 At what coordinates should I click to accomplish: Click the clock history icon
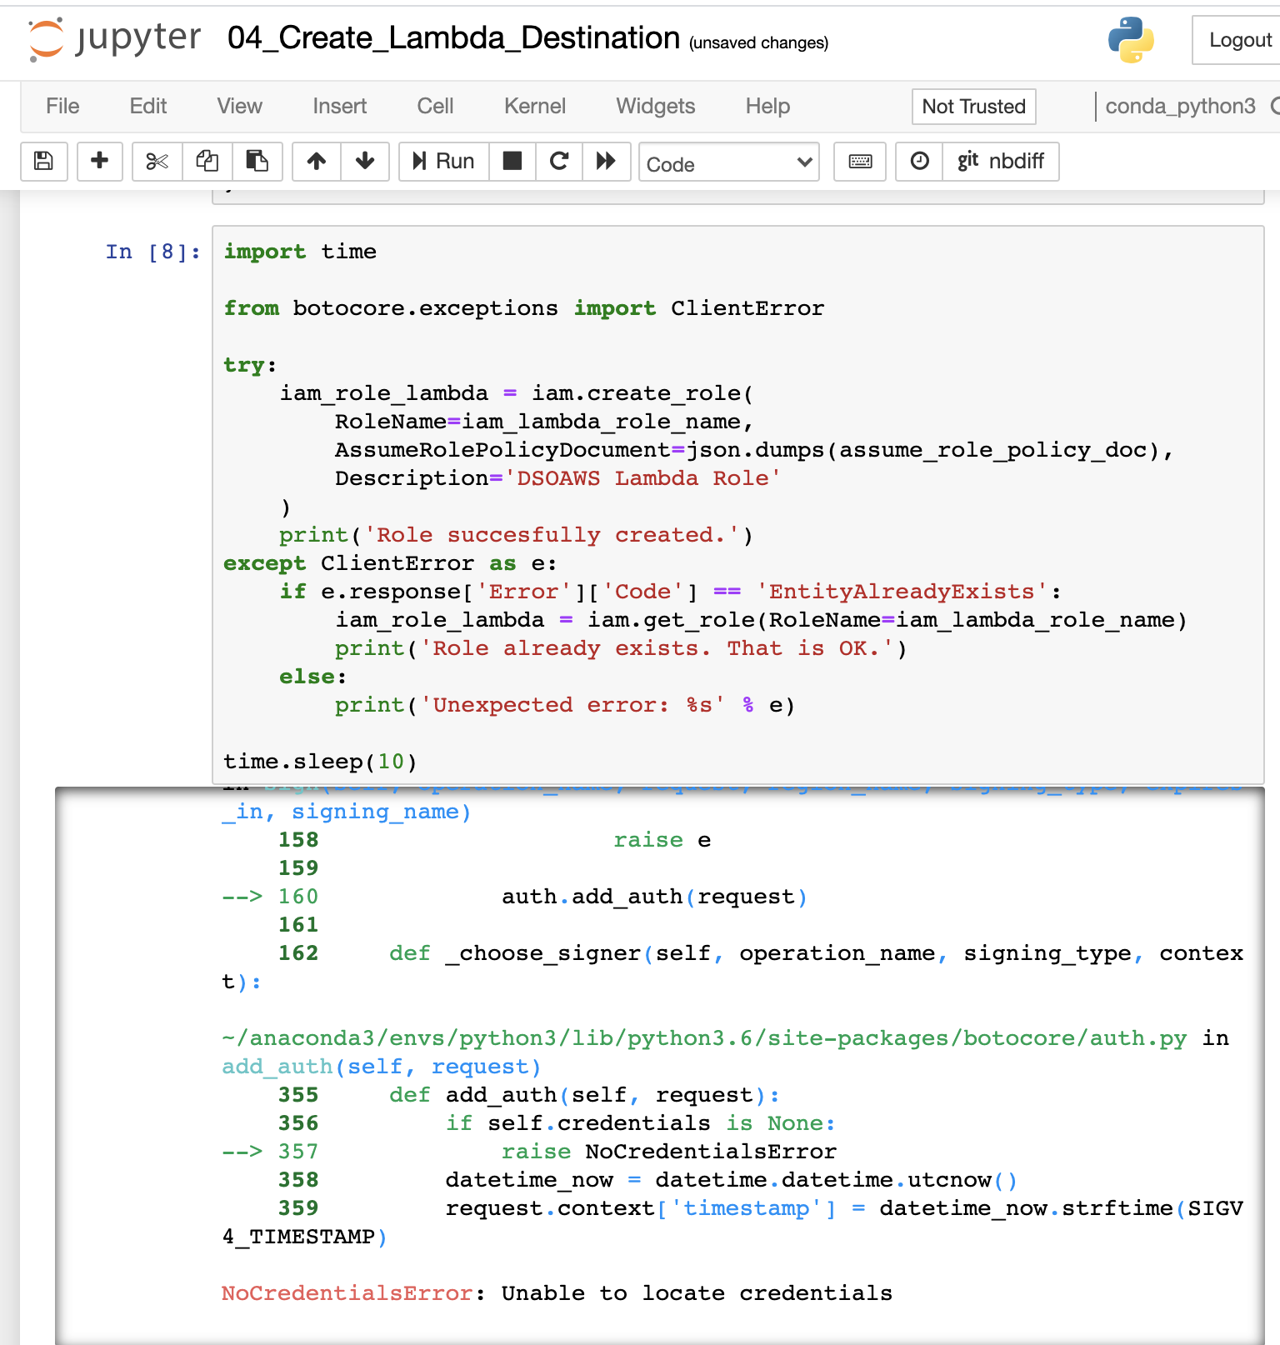(x=920, y=161)
